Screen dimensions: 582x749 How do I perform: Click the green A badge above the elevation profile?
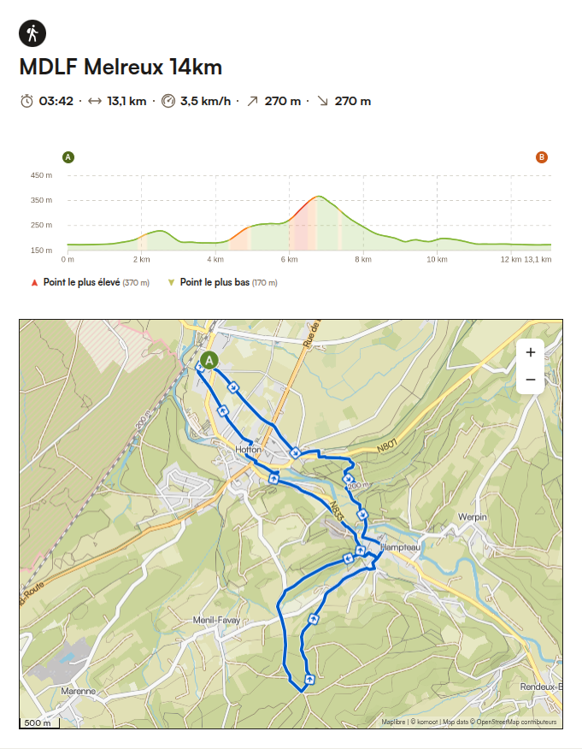pyautogui.click(x=68, y=156)
